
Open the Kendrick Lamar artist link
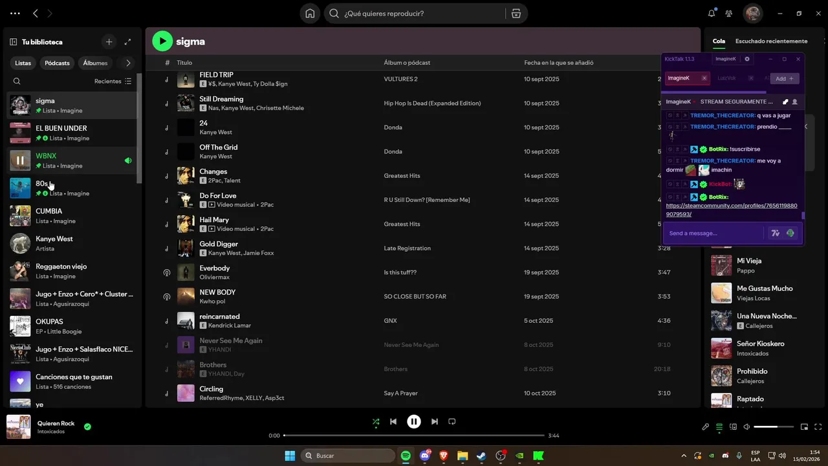(230, 326)
